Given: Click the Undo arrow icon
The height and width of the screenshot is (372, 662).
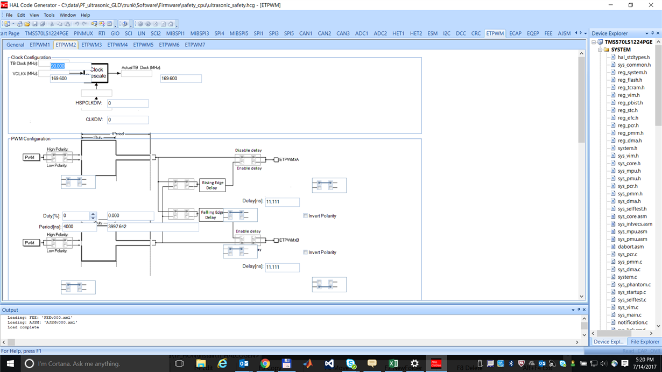Looking at the screenshot, I should pyautogui.click(x=77, y=24).
